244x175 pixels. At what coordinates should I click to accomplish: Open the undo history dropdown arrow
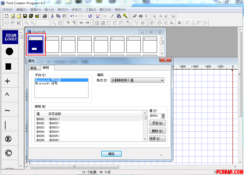tap(76, 16)
